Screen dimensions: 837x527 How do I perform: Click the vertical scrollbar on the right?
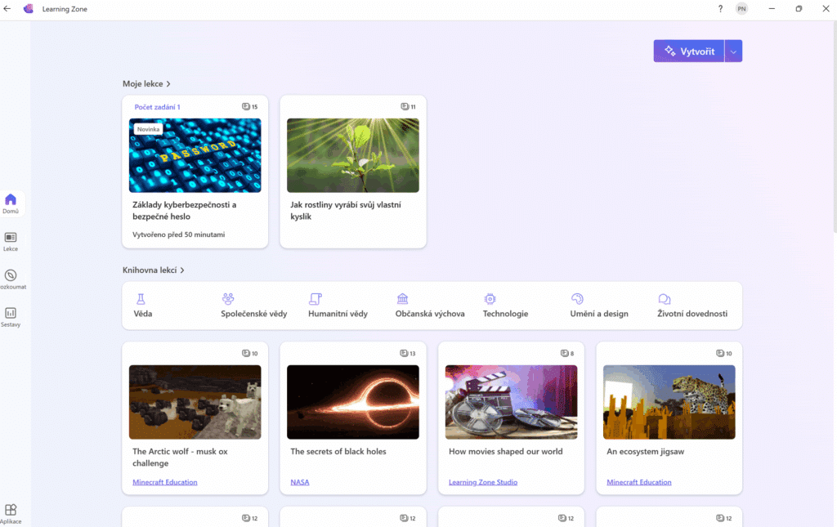click(x=835, y=127)
